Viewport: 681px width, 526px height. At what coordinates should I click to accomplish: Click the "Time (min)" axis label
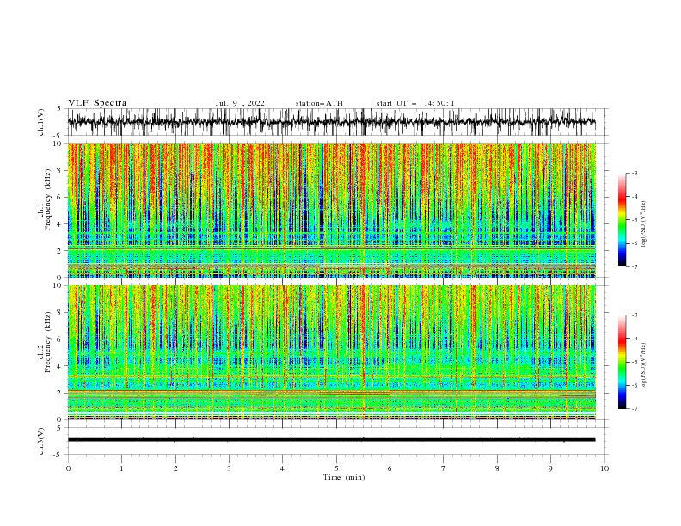[x=344, y=477]
